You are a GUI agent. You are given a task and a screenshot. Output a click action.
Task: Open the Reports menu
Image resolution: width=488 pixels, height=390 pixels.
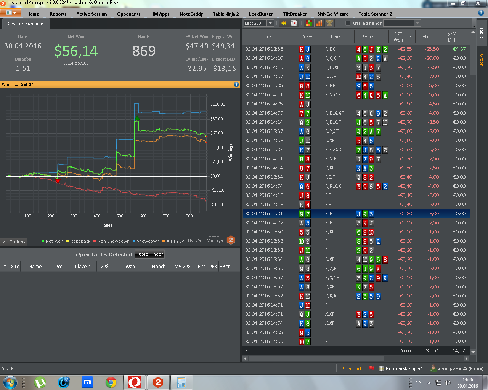click(x=58, y=14)
